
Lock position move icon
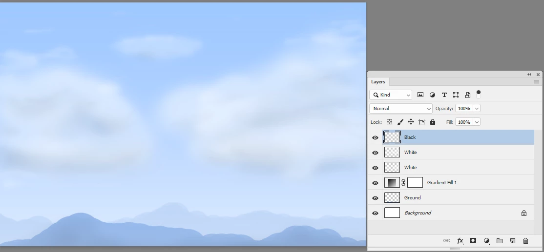tap(411, 122)
